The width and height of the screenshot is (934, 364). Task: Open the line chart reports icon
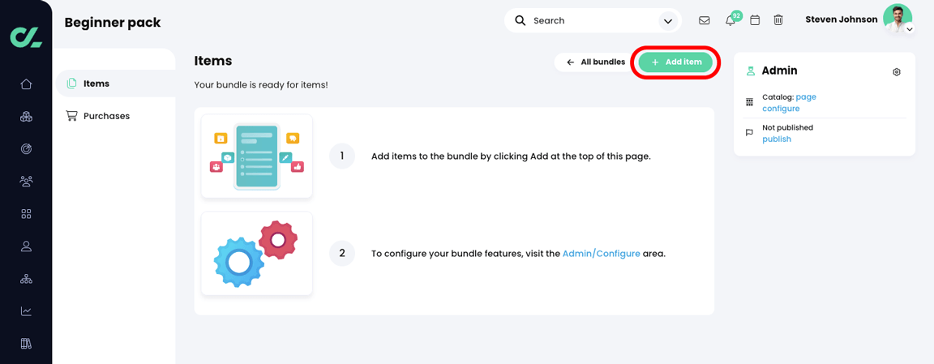pyautogui.click(x=26, y=311)
